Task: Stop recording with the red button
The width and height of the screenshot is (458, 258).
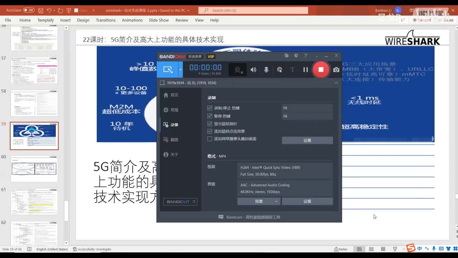Action: pos(321,70)
